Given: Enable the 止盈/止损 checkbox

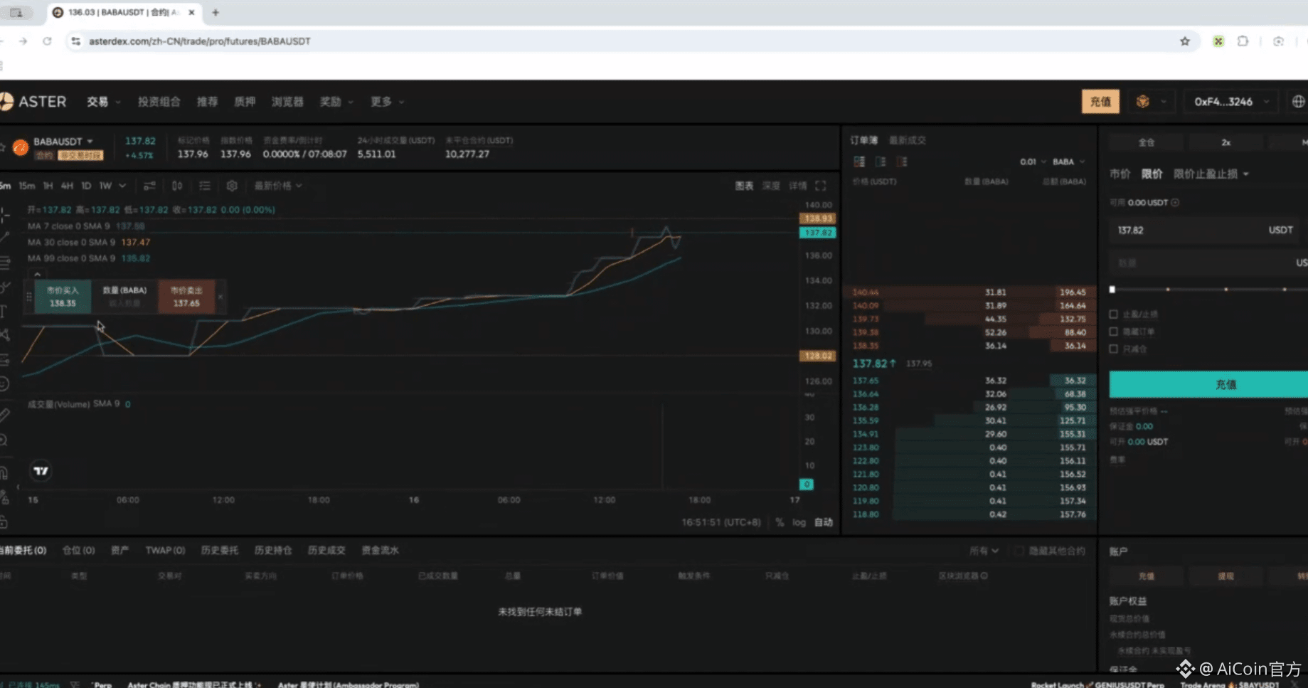Looking at the screenshot, I should click(1114, 314).
